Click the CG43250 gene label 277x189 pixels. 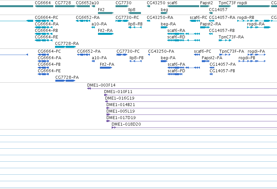click(x=156, y=3)
